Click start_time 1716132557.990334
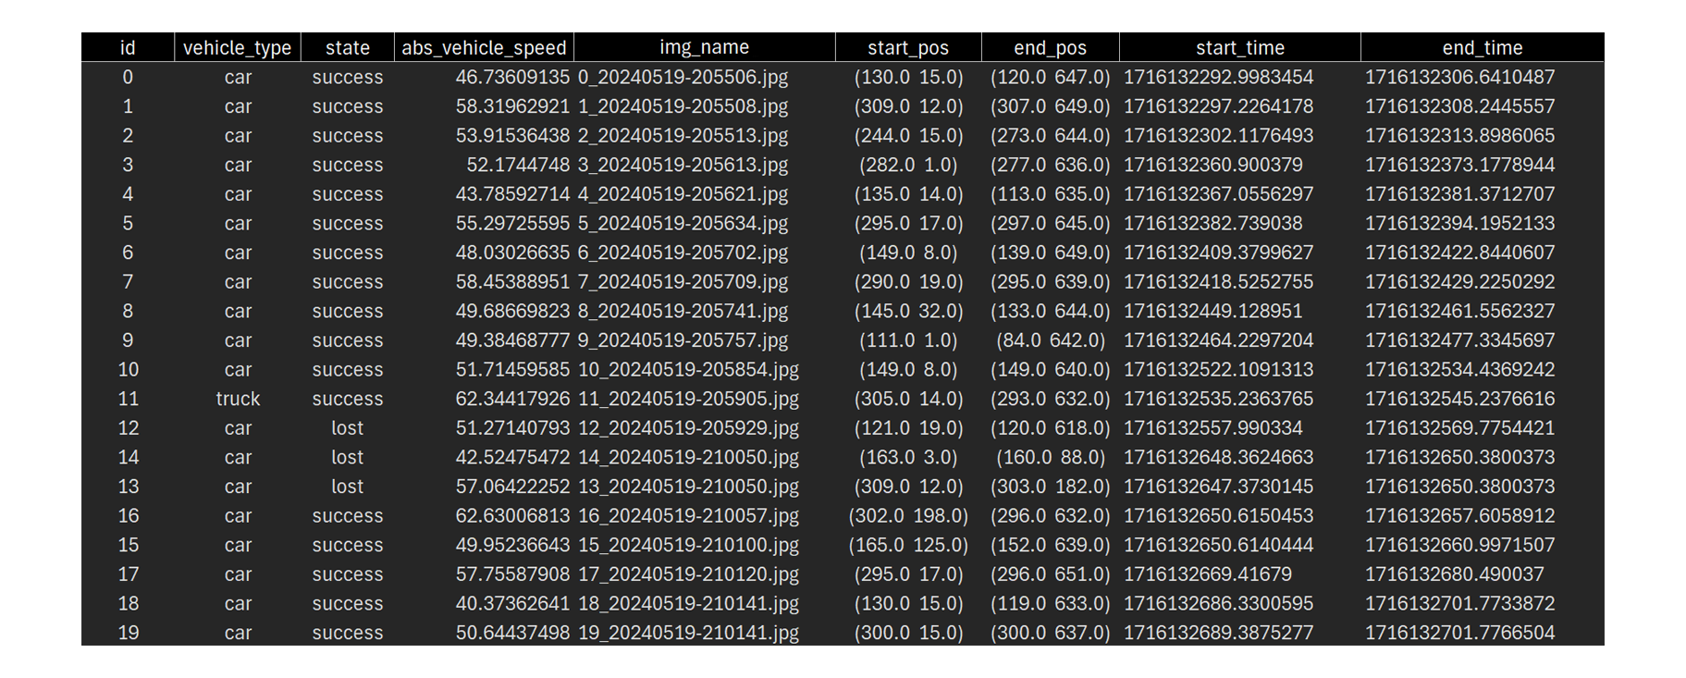 1213,428
